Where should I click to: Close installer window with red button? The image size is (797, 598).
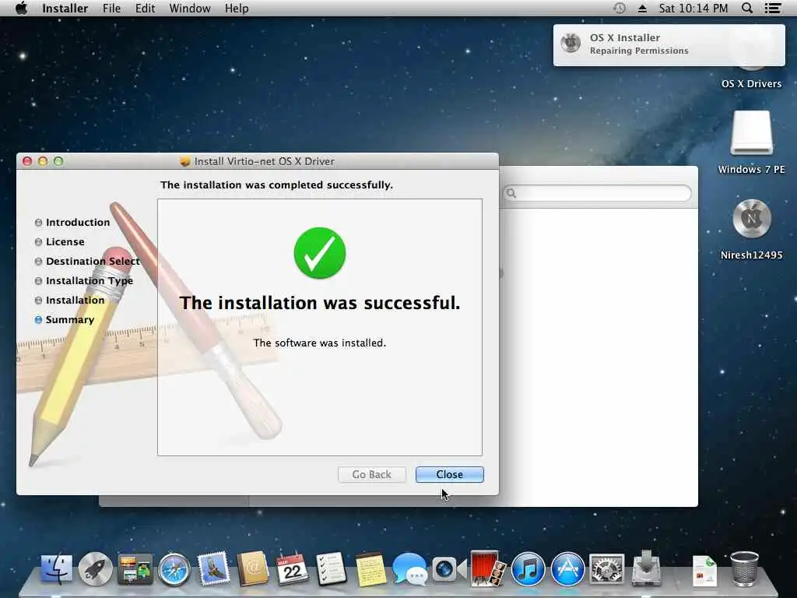click(x=27, y=161)
